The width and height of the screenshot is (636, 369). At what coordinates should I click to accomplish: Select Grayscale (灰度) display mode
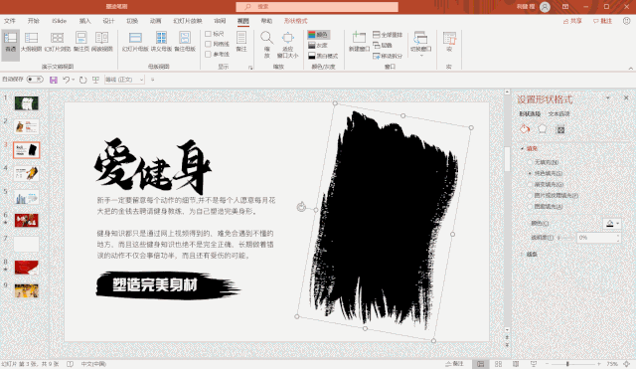(x=318, y=45)
